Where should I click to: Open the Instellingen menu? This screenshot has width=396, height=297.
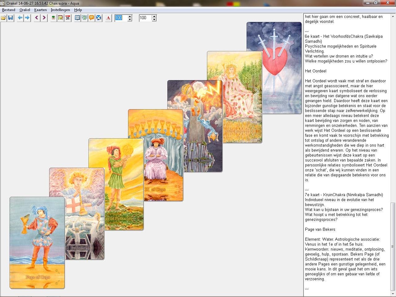(60, 10)
